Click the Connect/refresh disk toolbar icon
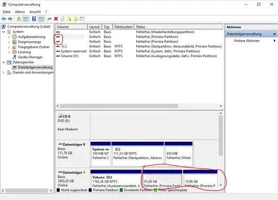278x200 pixels. [49, 19]
